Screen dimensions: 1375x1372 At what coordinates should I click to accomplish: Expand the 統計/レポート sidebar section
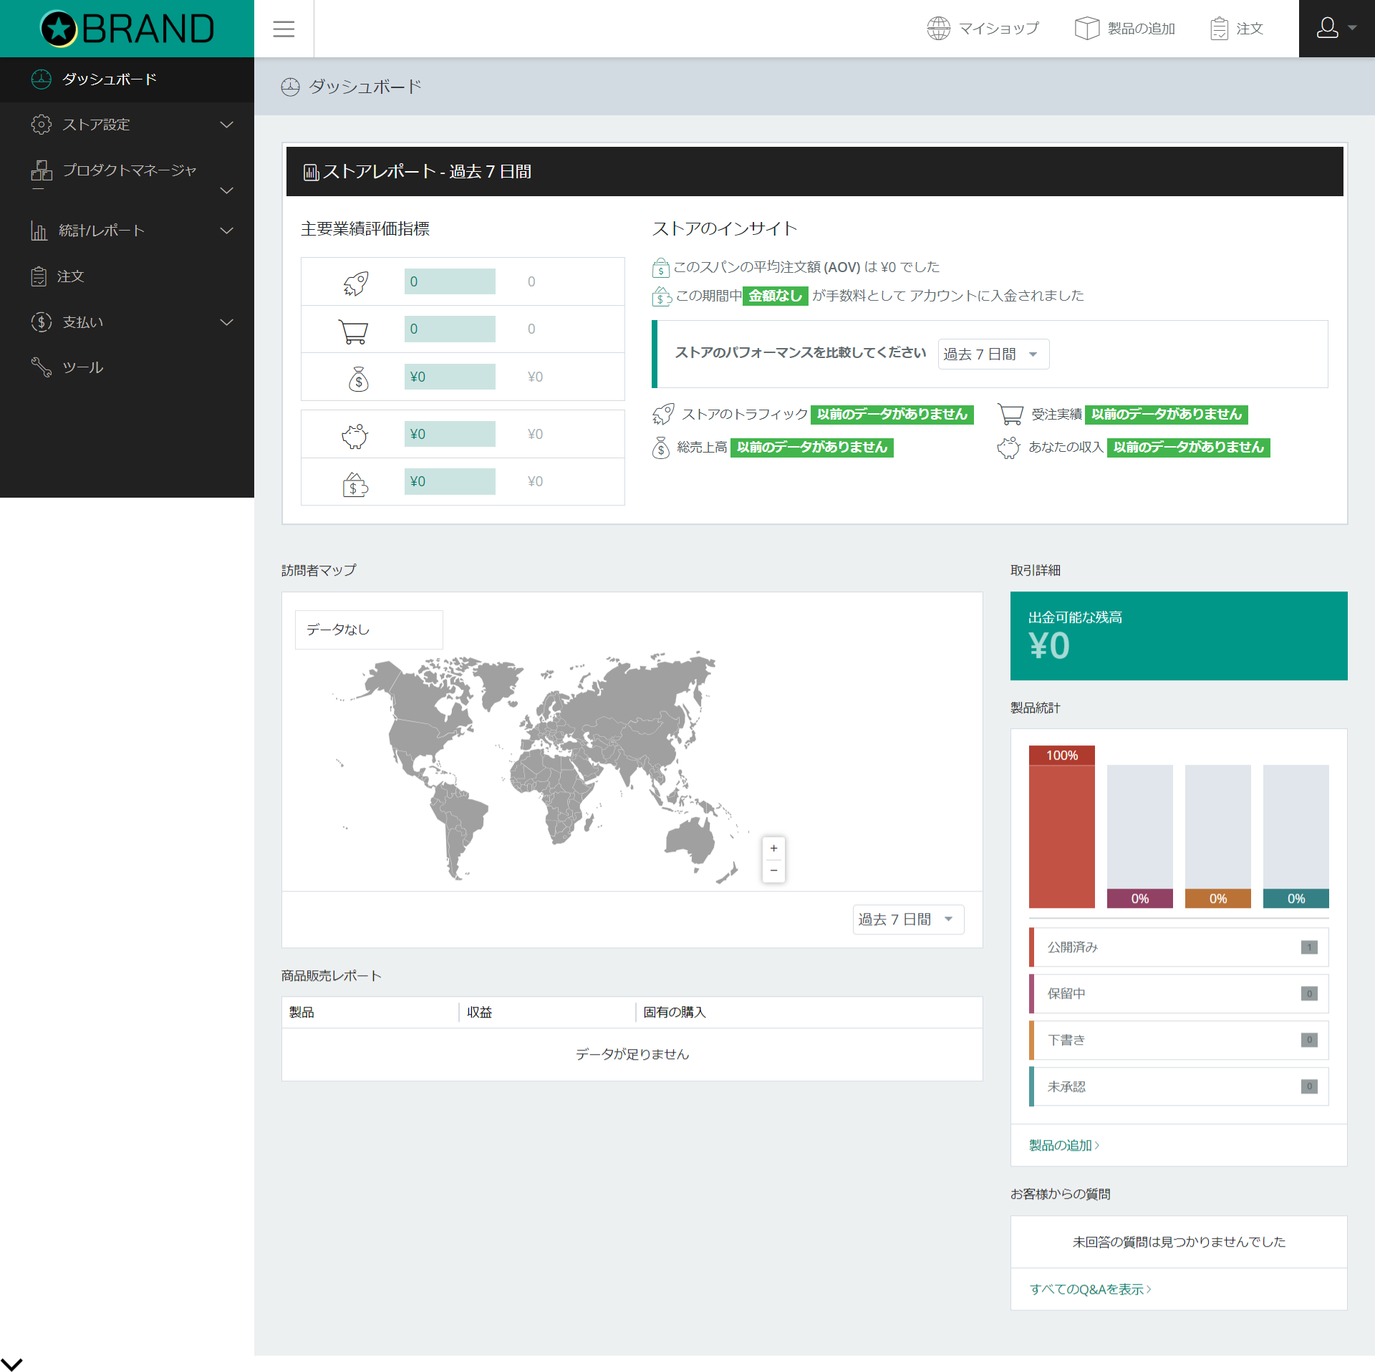pos(226,231)
